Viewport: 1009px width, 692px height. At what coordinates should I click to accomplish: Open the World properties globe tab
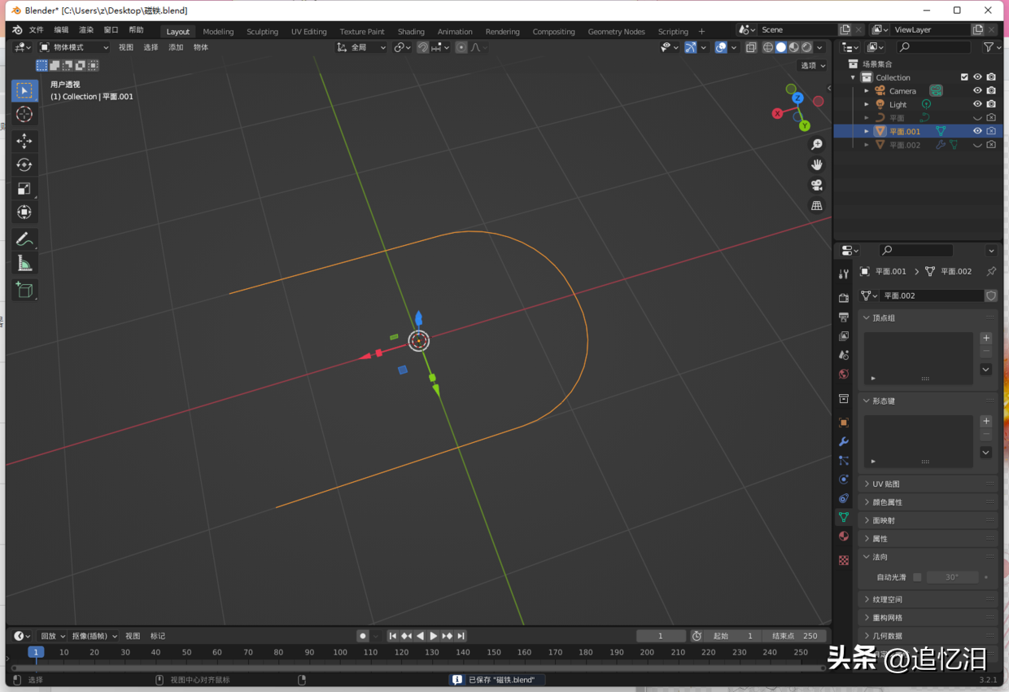click(x=844, y=374)
